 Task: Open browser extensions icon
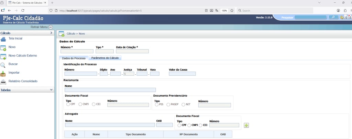tap(345, 10)
